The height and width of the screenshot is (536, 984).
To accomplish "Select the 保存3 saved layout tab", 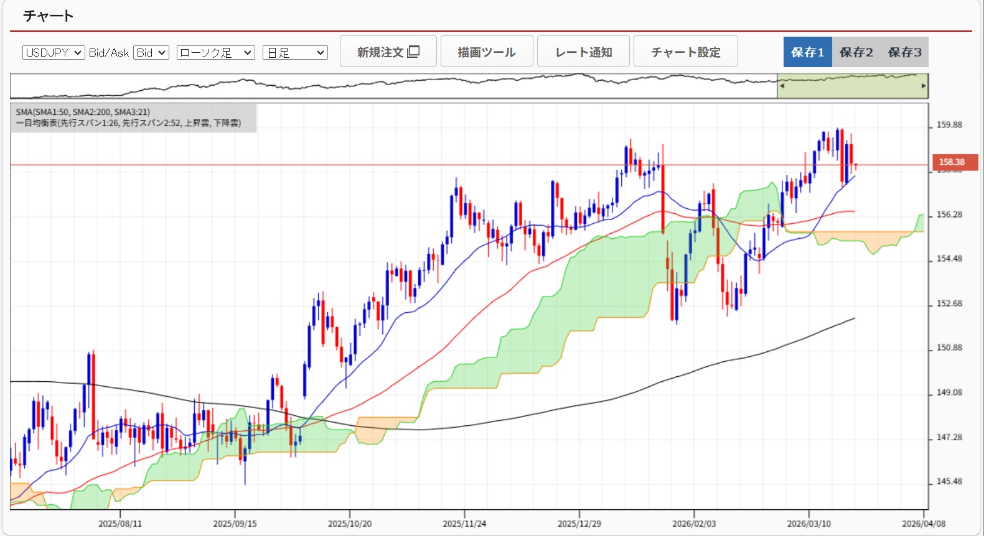I will click(x=904, y=52).
